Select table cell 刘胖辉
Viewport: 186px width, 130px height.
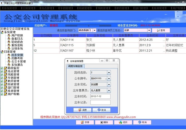(99, 45)
